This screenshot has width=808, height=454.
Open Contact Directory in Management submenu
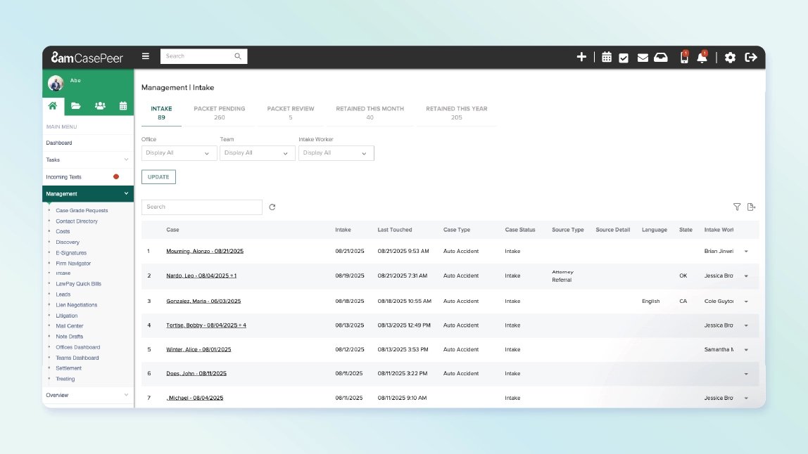coord(77,221)
